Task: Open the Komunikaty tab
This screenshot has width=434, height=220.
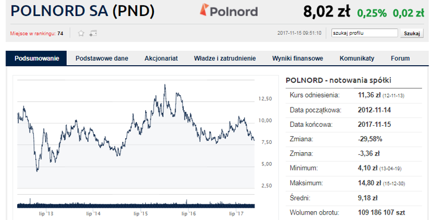Action: tap(357, 58)
